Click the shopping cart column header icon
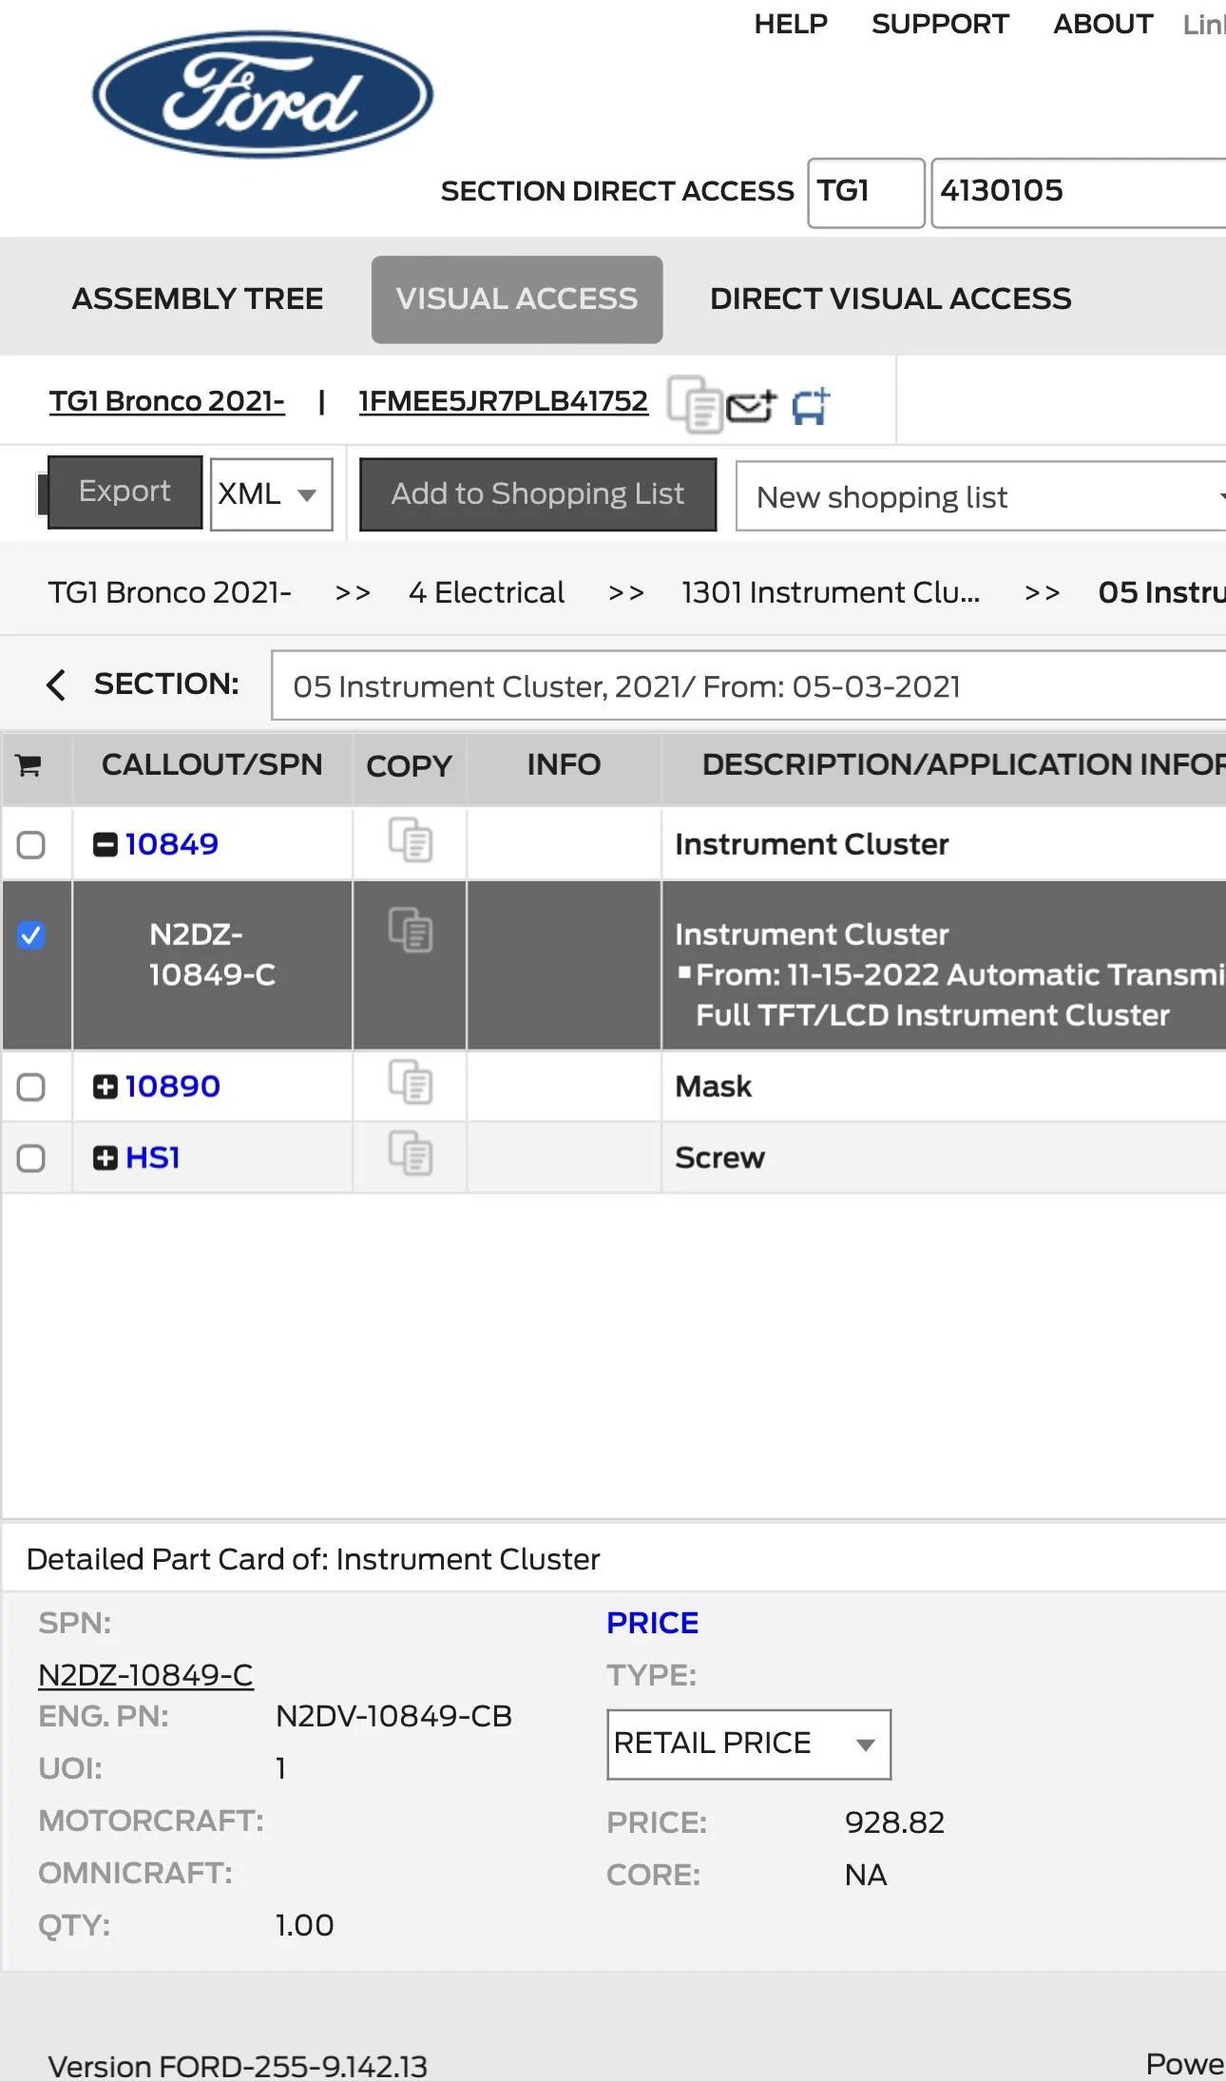The width and height of the screenshot is (1226, 2081). pos(29,765)
